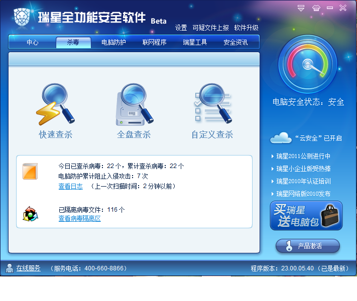The height and width of the screenshot is (301, 357).
Task: Open 设置 settings link
Action: point(181,28)
